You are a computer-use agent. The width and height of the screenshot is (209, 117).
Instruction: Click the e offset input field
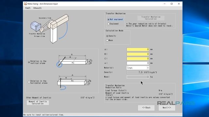coord(138,63)
